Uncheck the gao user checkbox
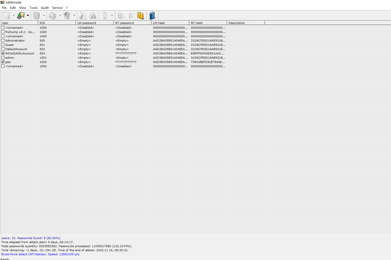The width and height of the screenshot is (391, 260). (3, 62)
